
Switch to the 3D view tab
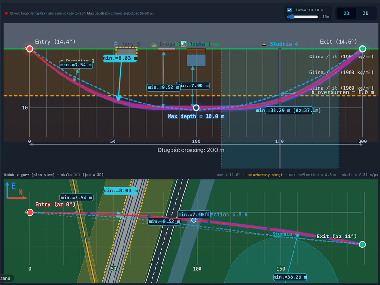(x=365, y=13)
